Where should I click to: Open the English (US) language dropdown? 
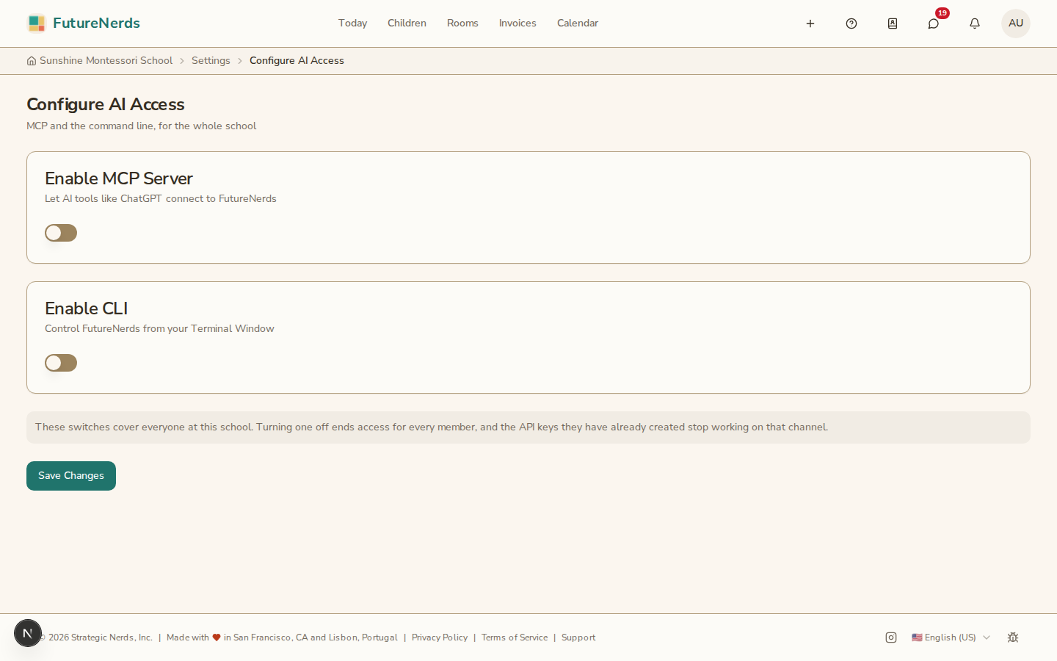tap(951, 637)
